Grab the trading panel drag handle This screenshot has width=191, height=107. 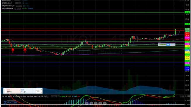click(5, 91)
